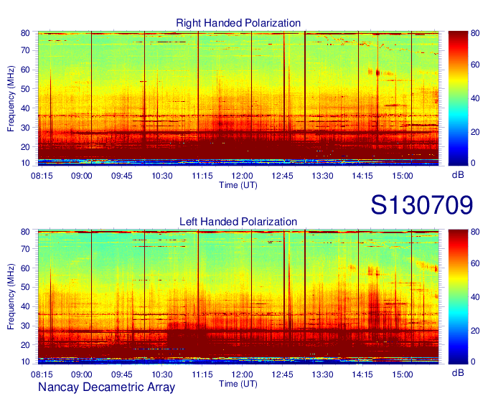The height and width of the screenshot is (396, 488).
Task: Click the 10:30 time tick on the top plot
Action: (x=162, y=176)
